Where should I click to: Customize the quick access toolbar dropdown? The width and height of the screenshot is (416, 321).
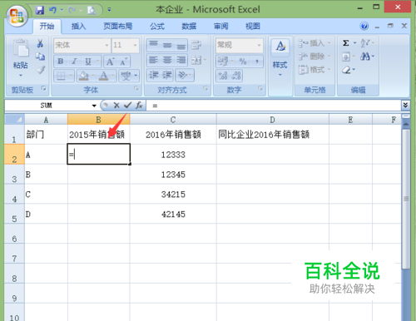coord(109,10)
